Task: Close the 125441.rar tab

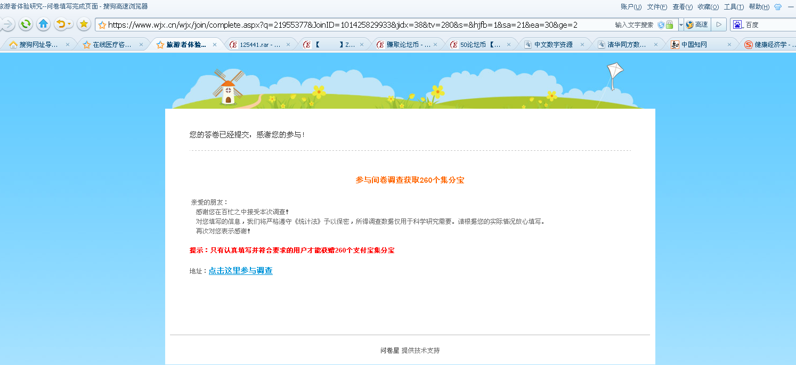Action: (288, 45)
